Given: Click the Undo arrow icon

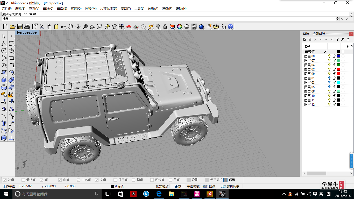Looking at the screenshot, I should coord(63,27).
